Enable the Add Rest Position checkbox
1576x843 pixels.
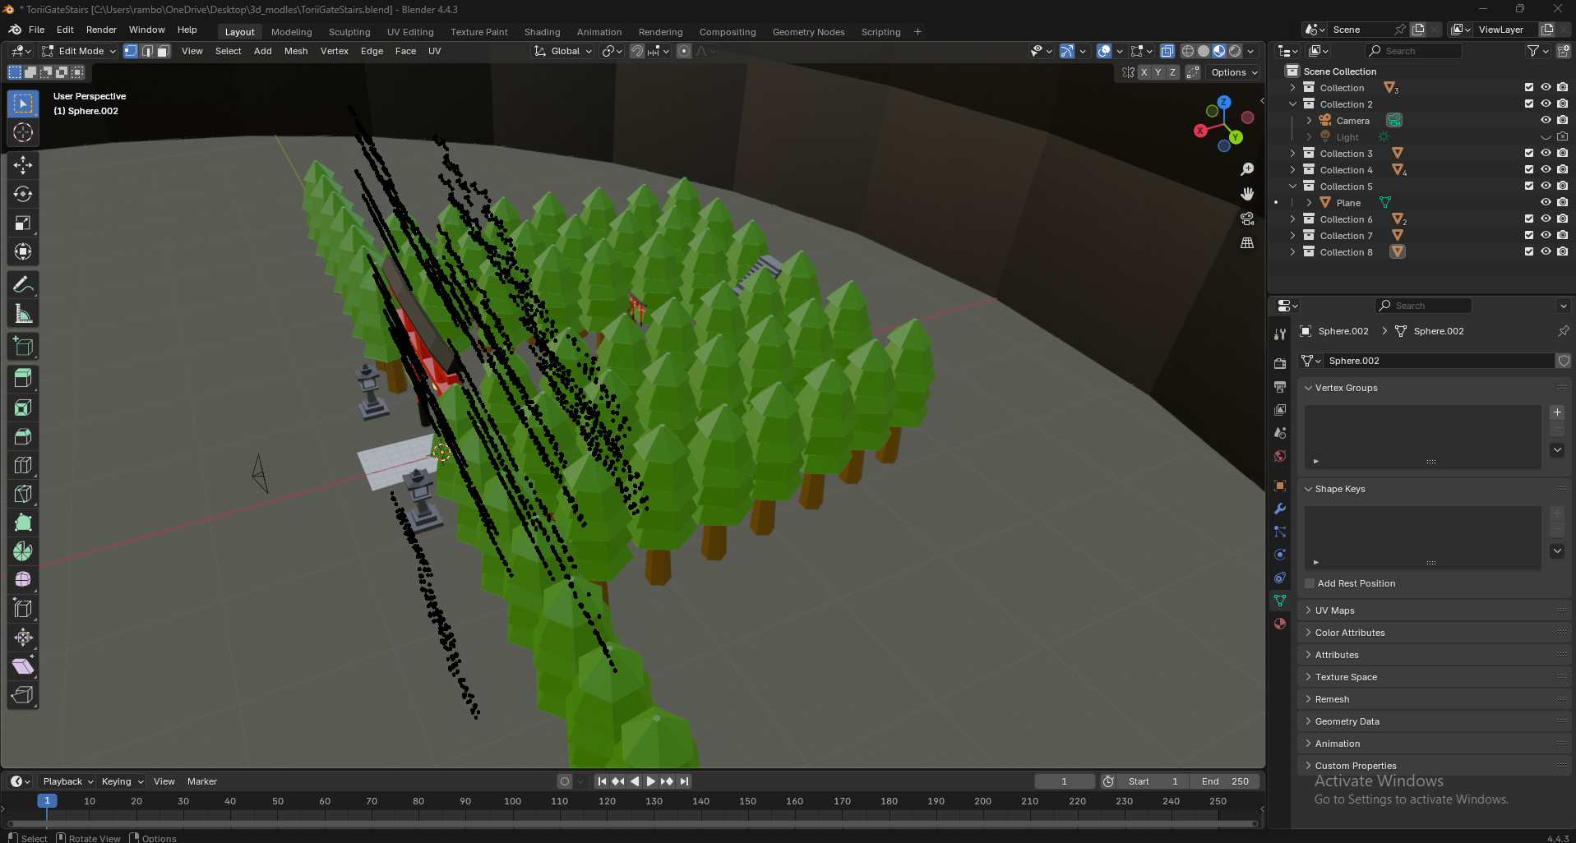click(x=1310, y=583)
